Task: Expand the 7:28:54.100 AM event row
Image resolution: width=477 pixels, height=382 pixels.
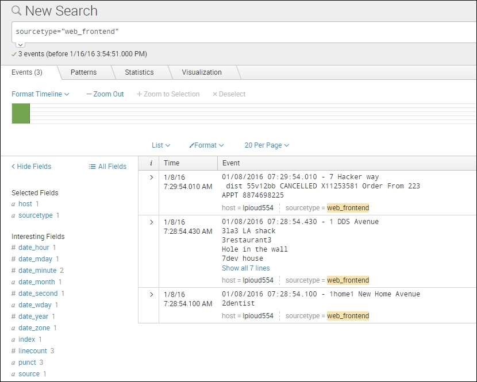Action: [x=152, y=295]
